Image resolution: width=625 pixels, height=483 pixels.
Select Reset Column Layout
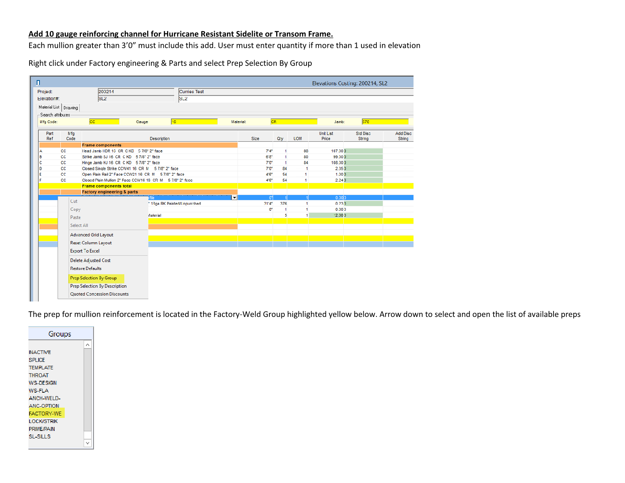pyautogui.click(x=91, y=243)
